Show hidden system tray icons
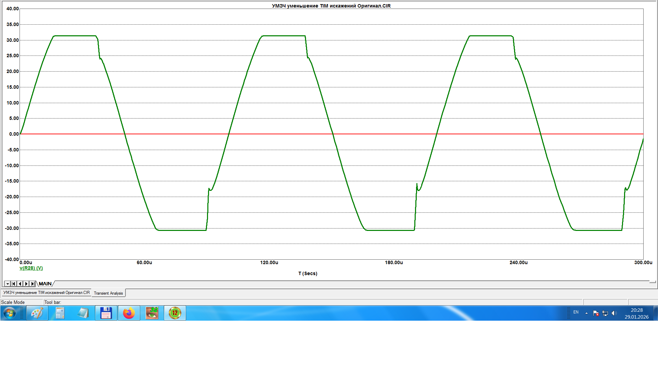 586,313
